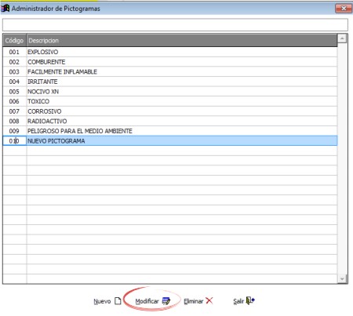The image size is (353, 316).
Task: Click the Eliminar button label
Action: (193, 301)
